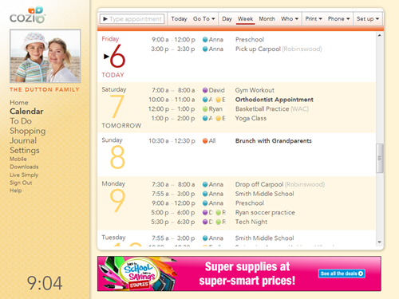The width and height of the screenshot is (399, 299).
Task: Select the Saturday 7 date number
Action: tap(117, 107)
